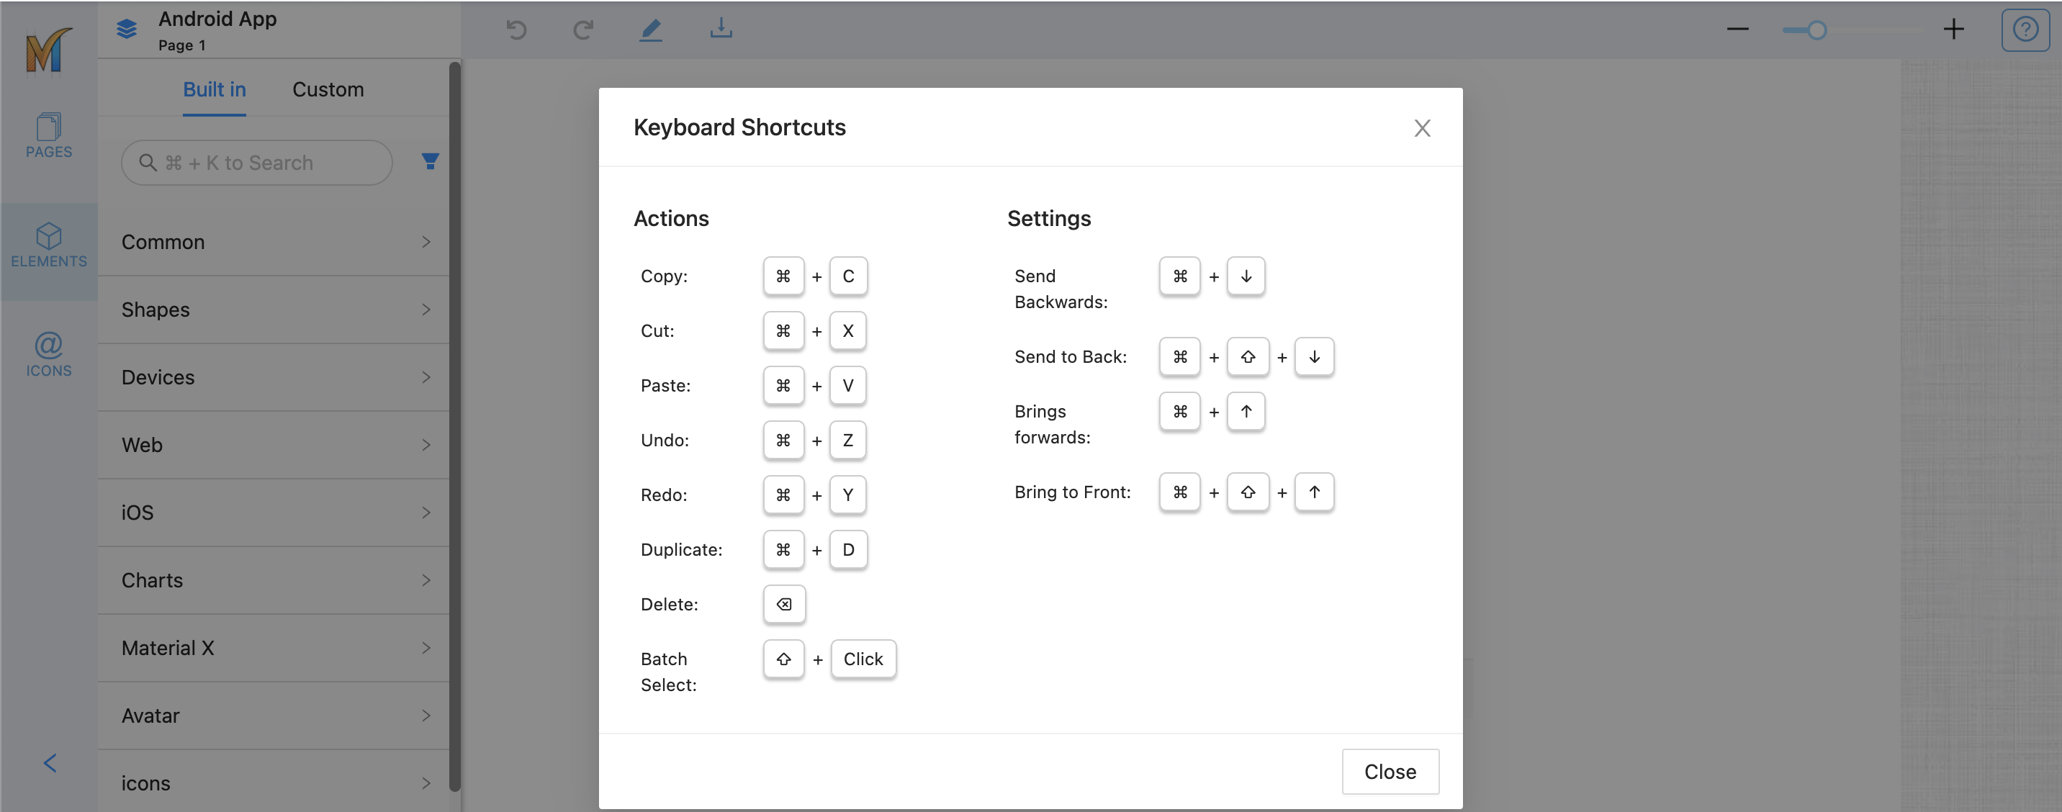Dismiss Keyboard Shortcuts with X icon
Screen dimensions: 2062x812
click(1422, 128)
